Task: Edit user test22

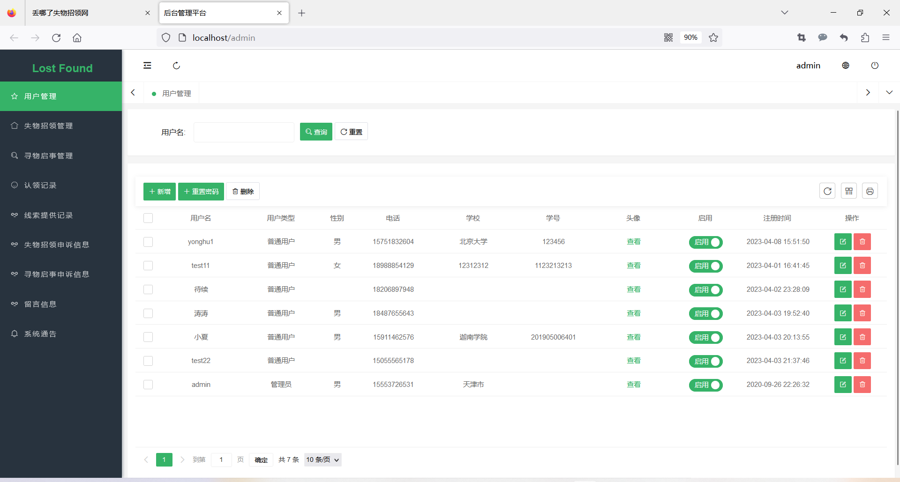Action: pyautogui.click(x=843, y=361)
